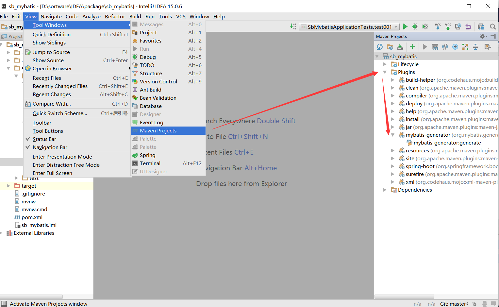This screenshot has height=307, width=499.
Task: Enable Tool Buttons in View menu
Action: pos(77,131)
